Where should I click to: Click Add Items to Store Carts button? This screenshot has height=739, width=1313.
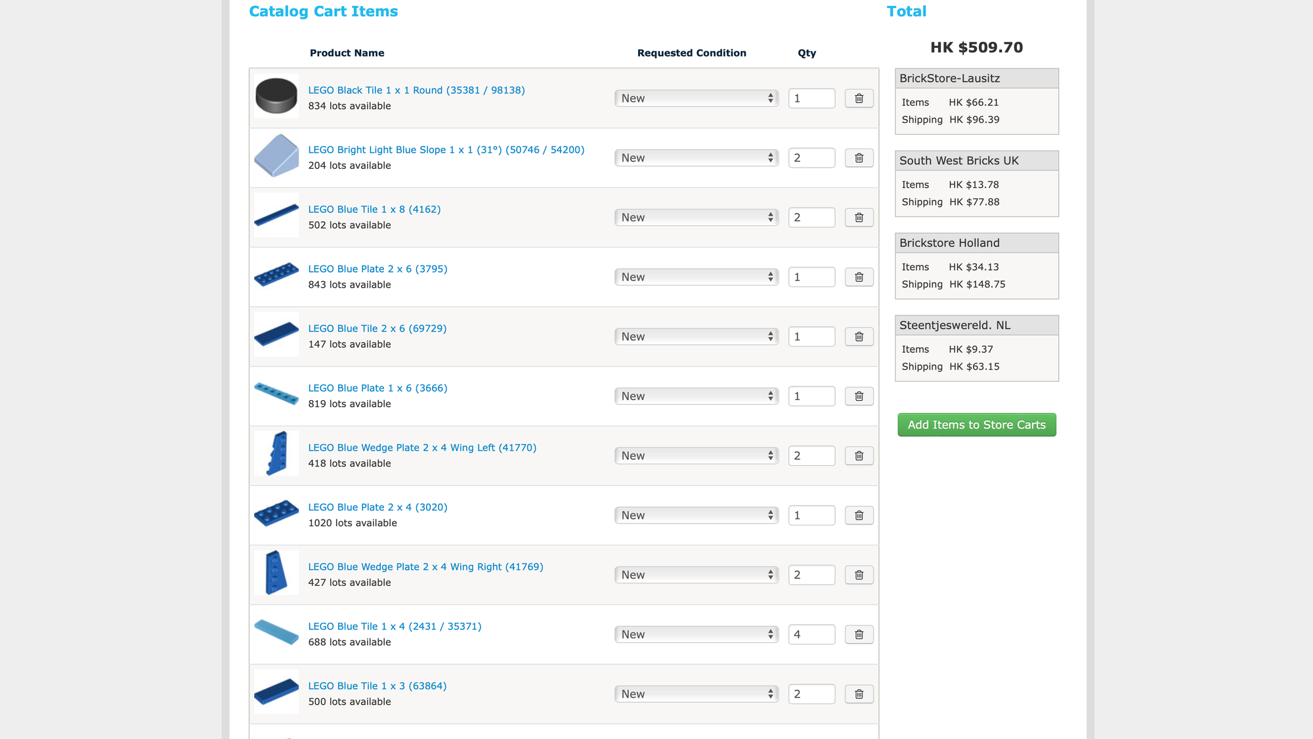(976, 425)
